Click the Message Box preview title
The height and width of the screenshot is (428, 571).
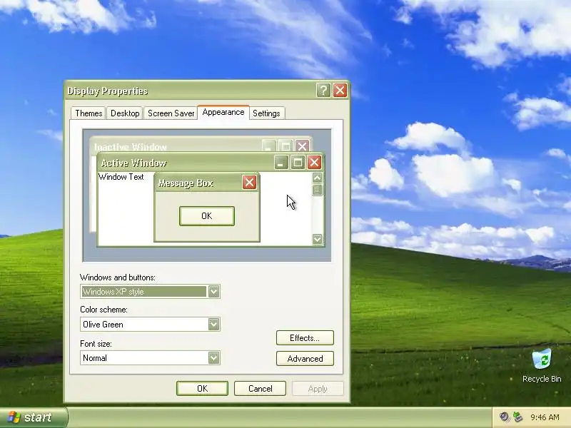(186, 183)
